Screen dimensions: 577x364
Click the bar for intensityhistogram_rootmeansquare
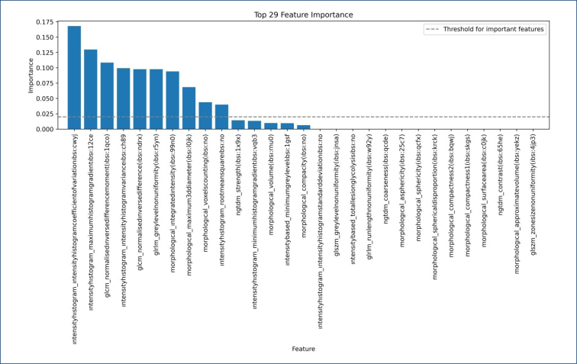[221, 117]
